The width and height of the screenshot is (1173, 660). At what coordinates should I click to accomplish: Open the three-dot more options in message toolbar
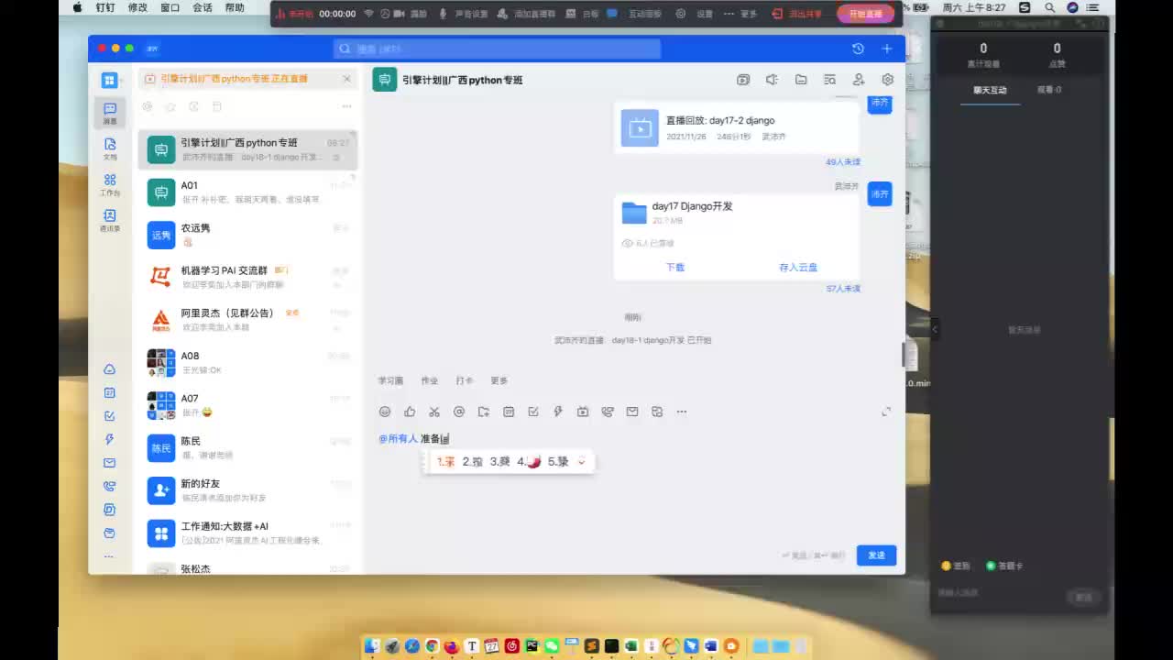[x=682, y=412]
